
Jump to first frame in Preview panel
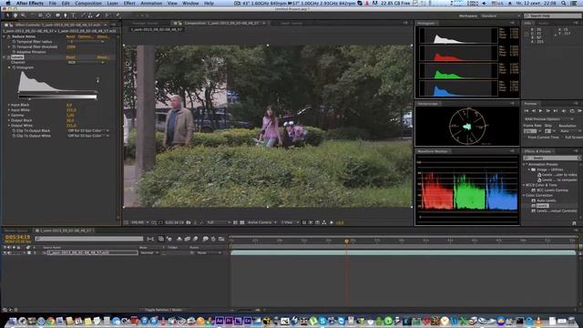tap(527, 111)
